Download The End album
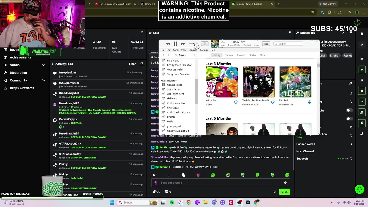This screenshot has width=368, height=207. pyautogui.click(x=309, y=102)
